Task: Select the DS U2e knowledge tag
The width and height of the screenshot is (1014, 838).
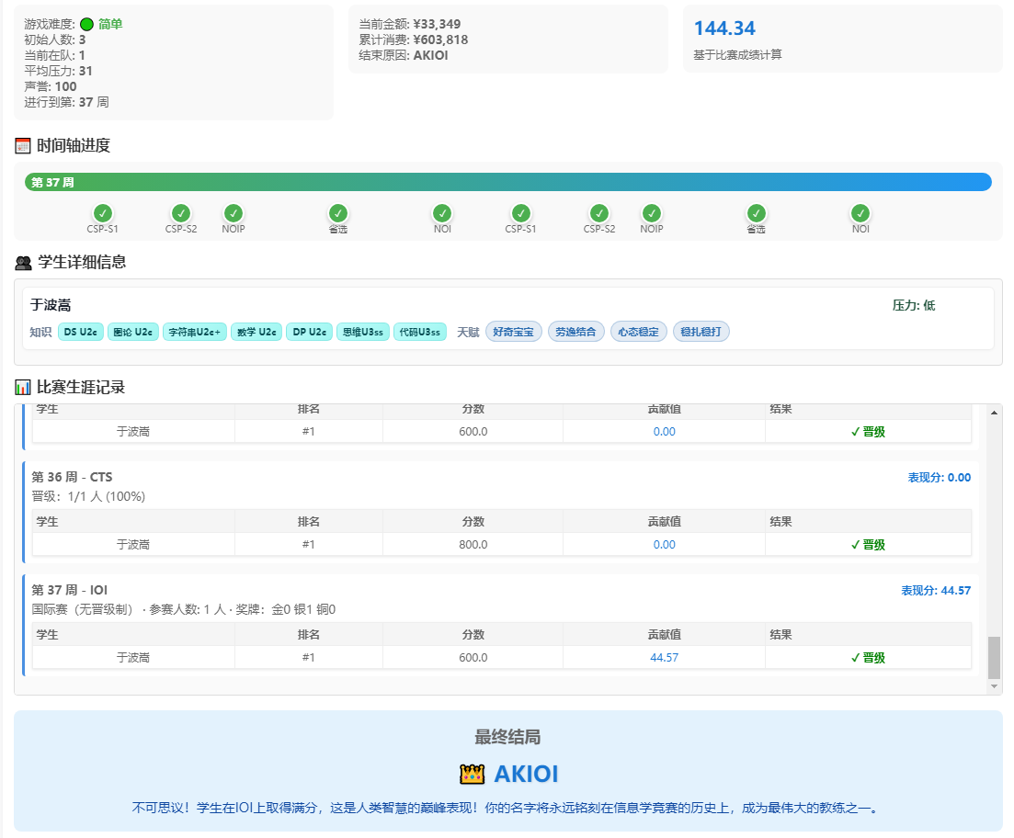Action: point(81,332)
